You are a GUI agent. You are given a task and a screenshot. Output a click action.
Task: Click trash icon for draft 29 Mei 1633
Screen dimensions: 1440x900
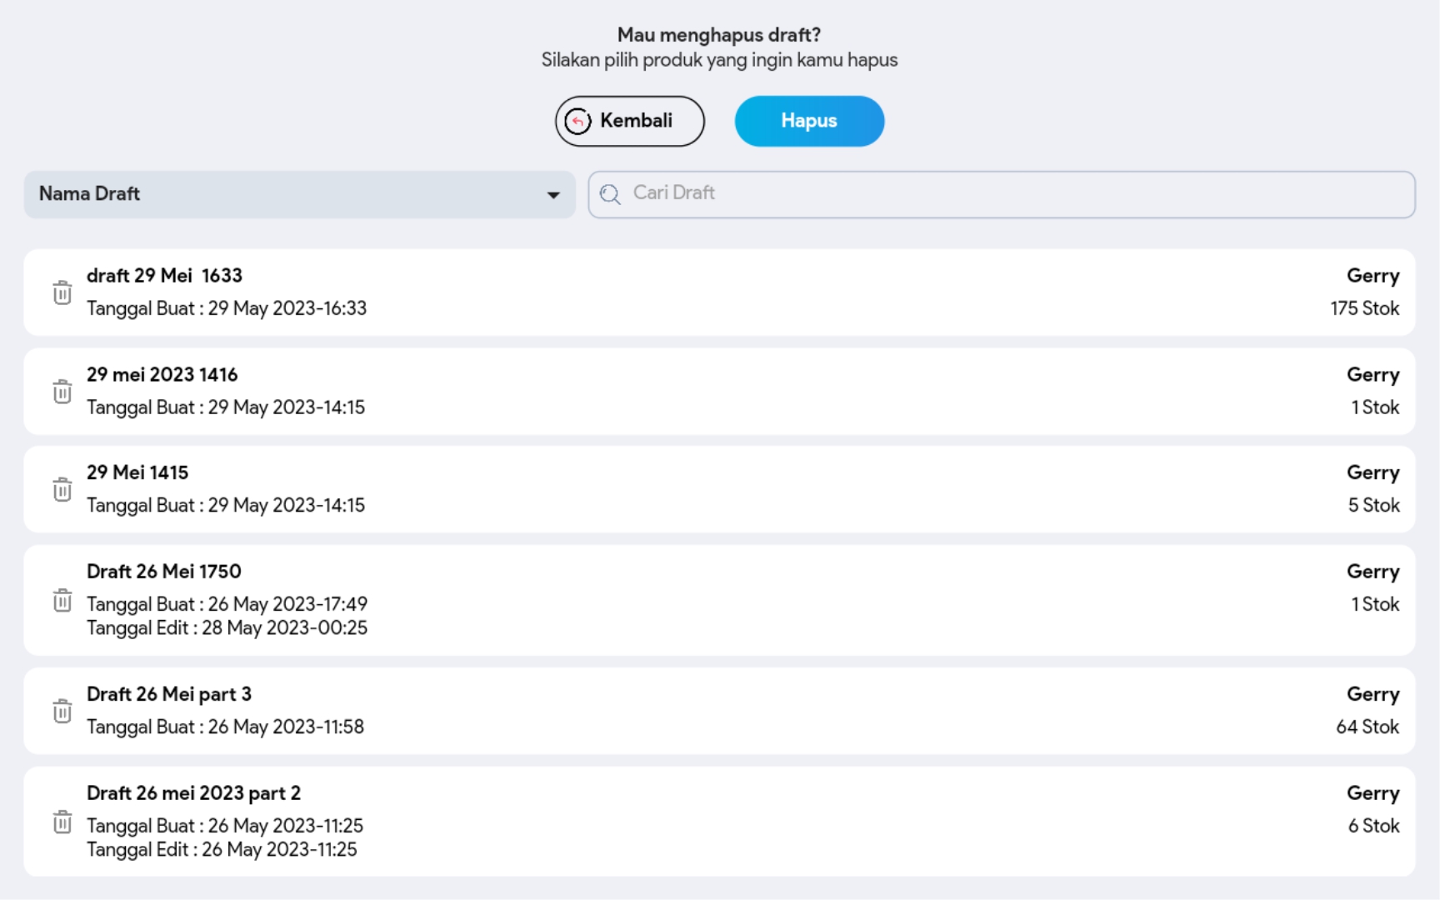pos(62,292)
